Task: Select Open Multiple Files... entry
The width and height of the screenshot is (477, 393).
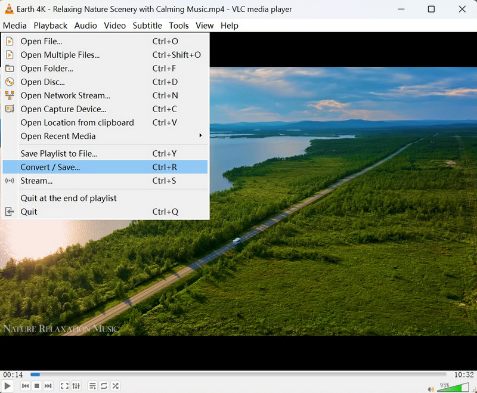Action: click(106, 55)
